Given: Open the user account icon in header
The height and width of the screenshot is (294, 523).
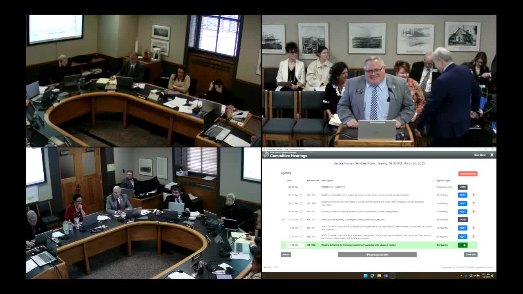Looking at the screenshot, I should tap(492, 155).
